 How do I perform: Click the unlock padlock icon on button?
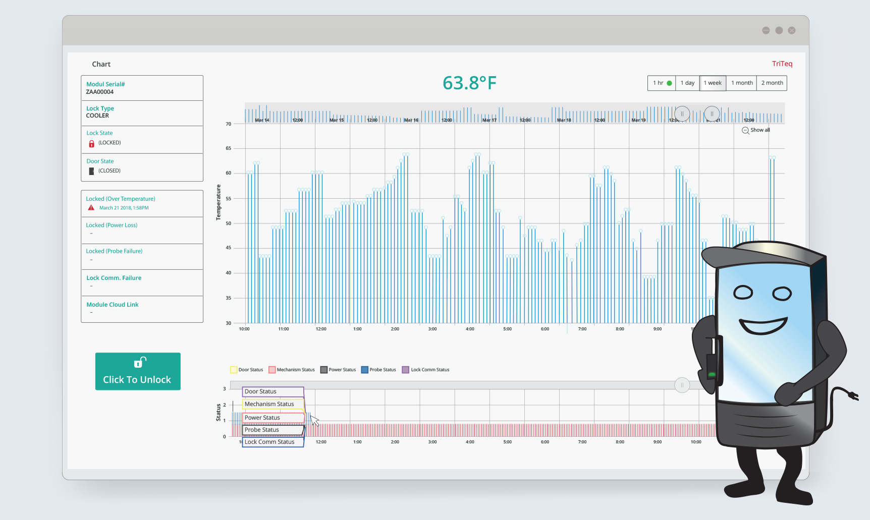tap(140, 362)
